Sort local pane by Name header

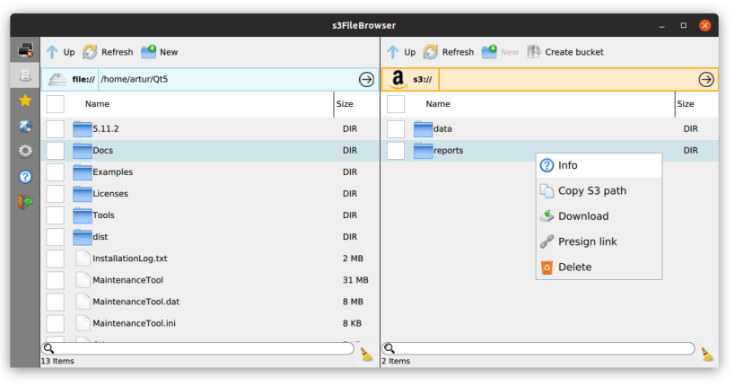click(x=97, y=104)
